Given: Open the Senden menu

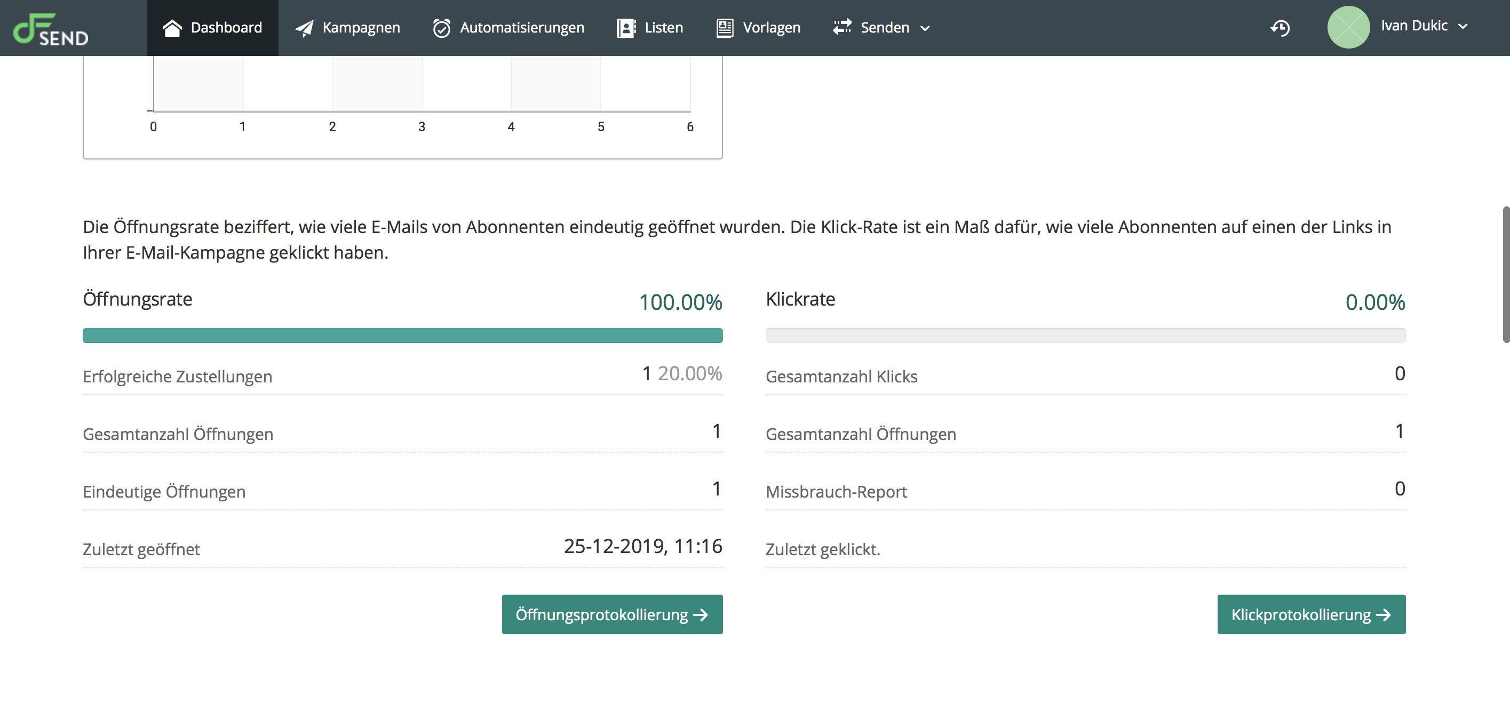Looking at the screenshot, I should pos(881,28).
